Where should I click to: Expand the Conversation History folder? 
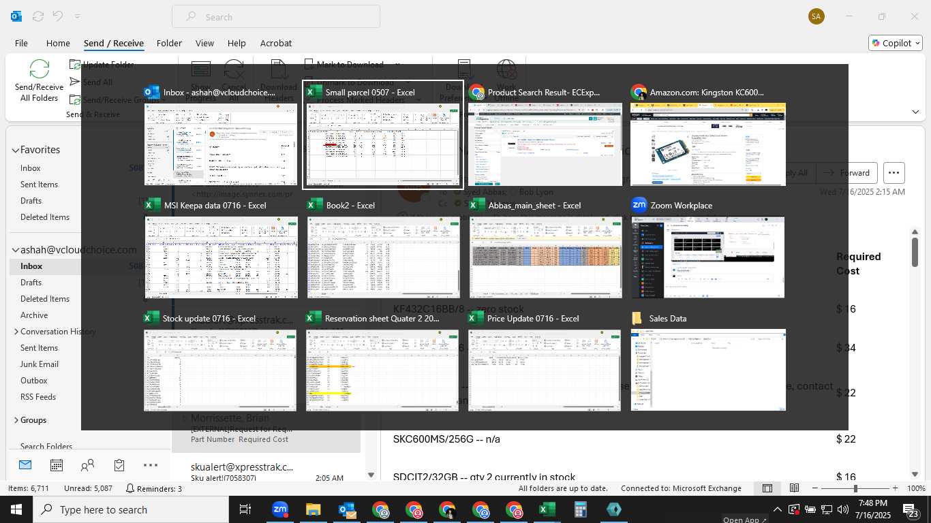[16, 332]
